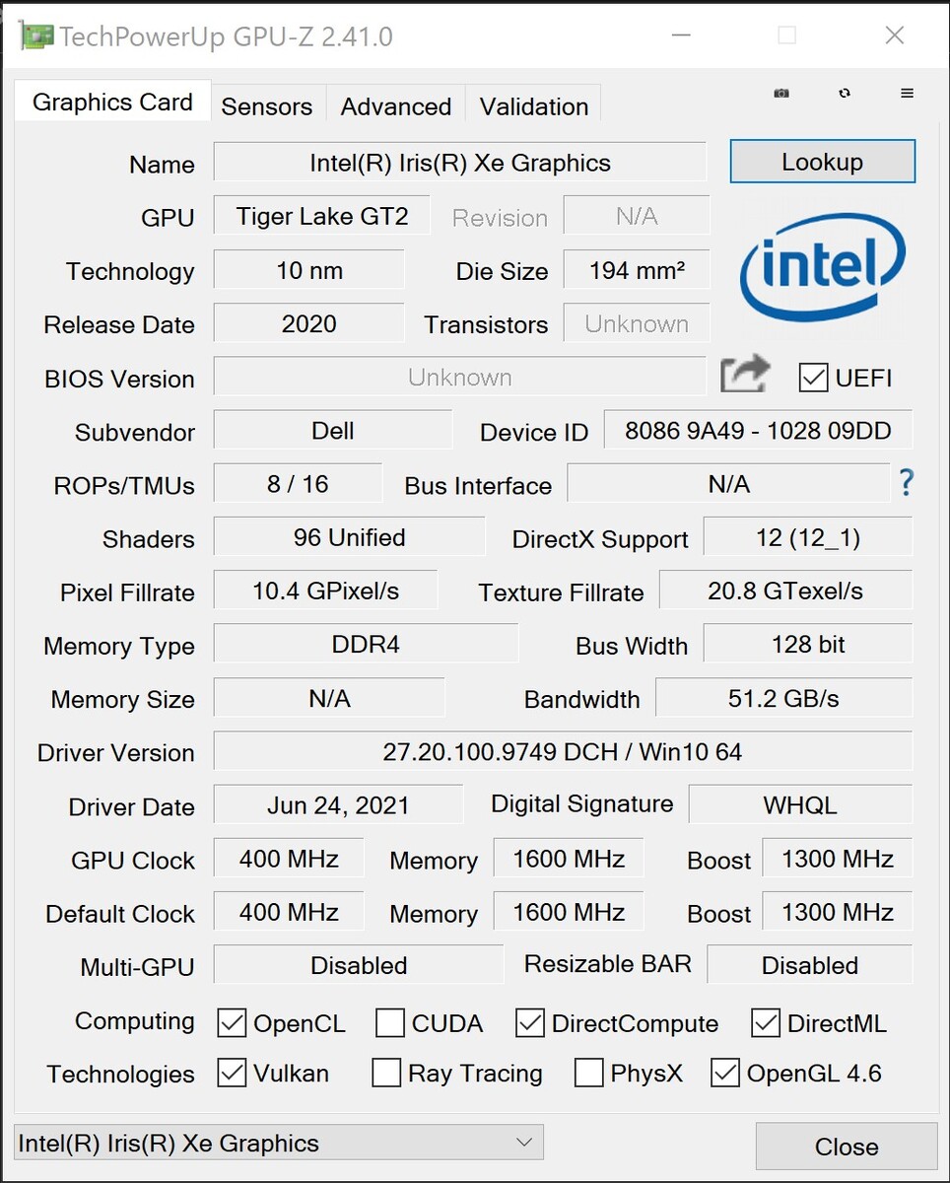Go to the Validation tab

(533, 106)
